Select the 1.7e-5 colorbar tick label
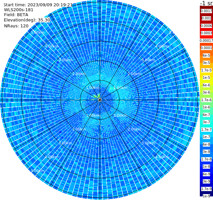Image resolution: width=213 pixels, height=200 pixels. point(206,70)
